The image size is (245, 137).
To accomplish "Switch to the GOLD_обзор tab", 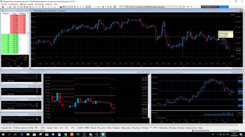I will tap(163, 128).
